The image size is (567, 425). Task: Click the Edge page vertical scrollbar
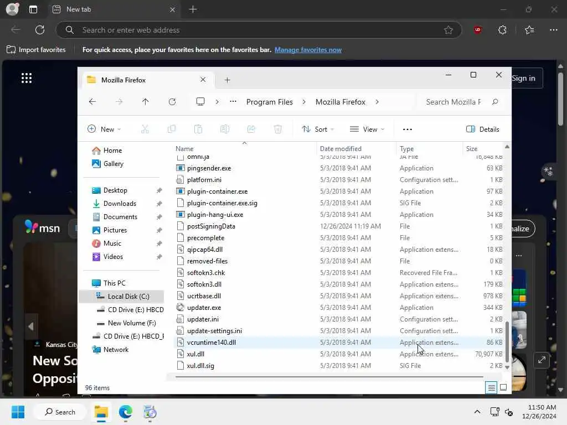(x=560, y=100)
